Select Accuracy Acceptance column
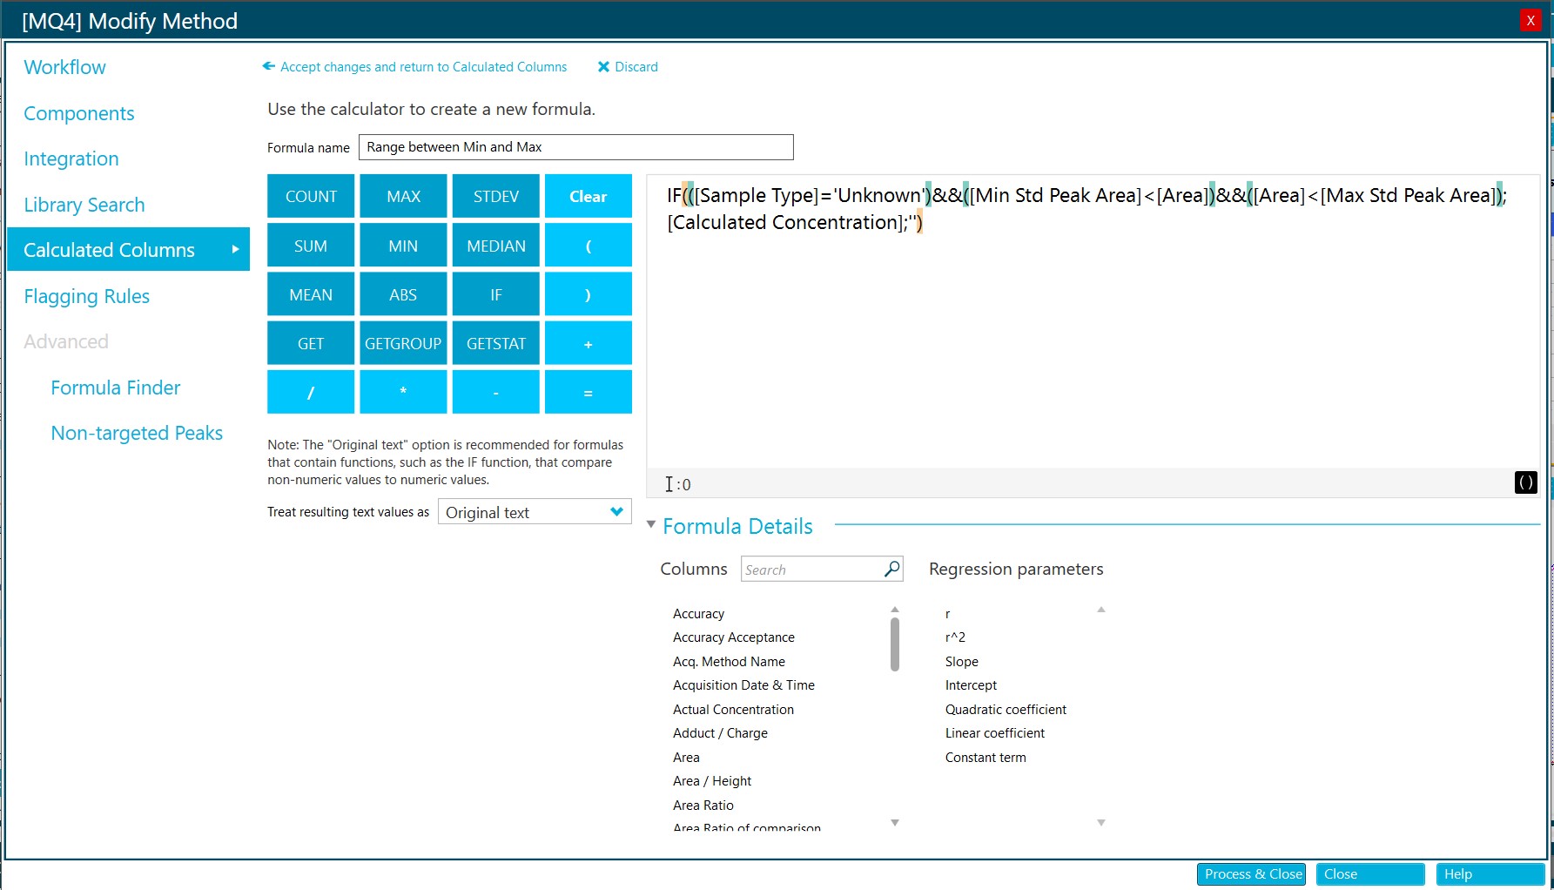This screenshot has width=1554, height=890. (734, 637)
